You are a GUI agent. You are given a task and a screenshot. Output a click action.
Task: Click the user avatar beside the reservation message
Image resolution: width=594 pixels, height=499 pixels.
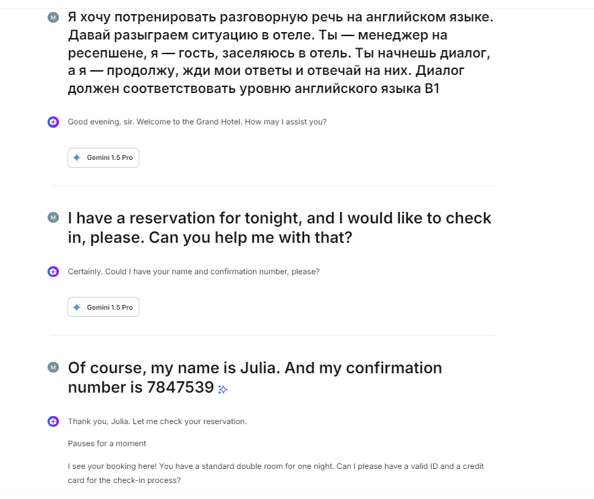click(54, 218)
